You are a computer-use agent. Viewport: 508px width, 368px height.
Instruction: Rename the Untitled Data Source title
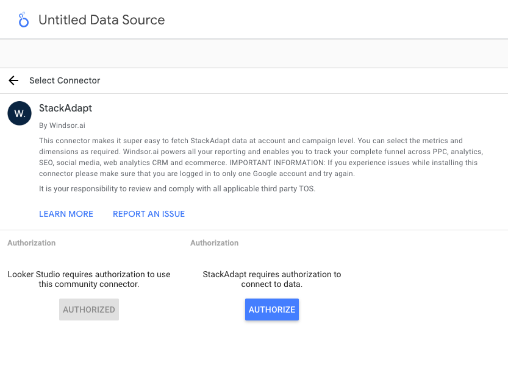(101, 20)
